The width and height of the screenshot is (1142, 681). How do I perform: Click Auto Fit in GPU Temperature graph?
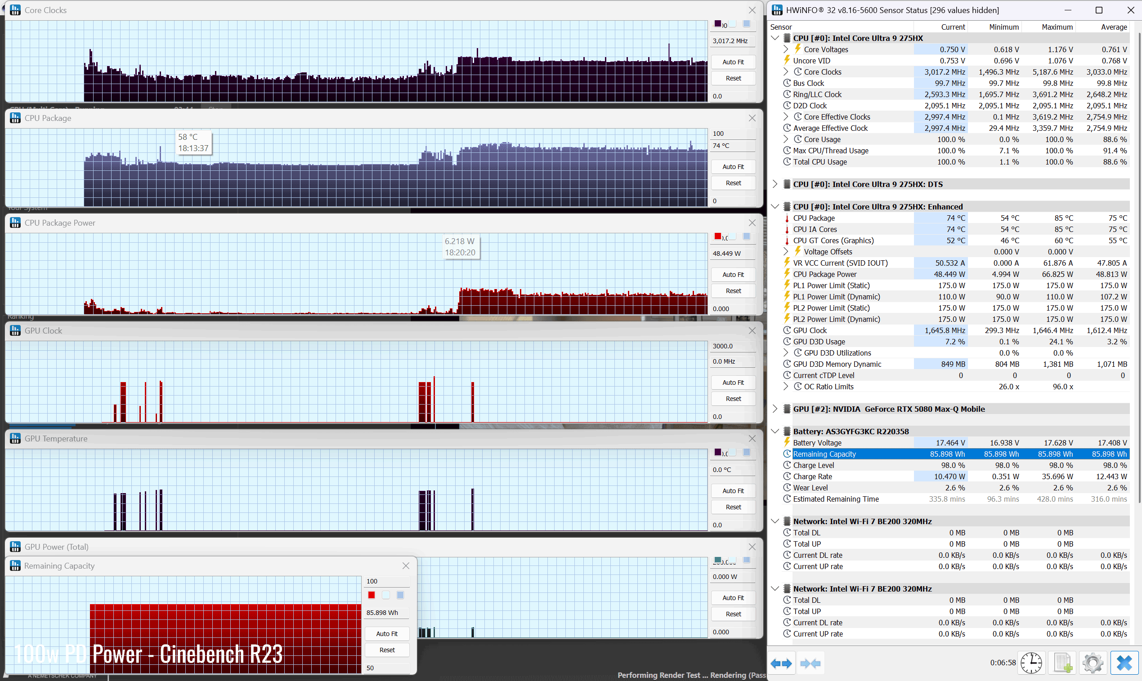point(733,490)
